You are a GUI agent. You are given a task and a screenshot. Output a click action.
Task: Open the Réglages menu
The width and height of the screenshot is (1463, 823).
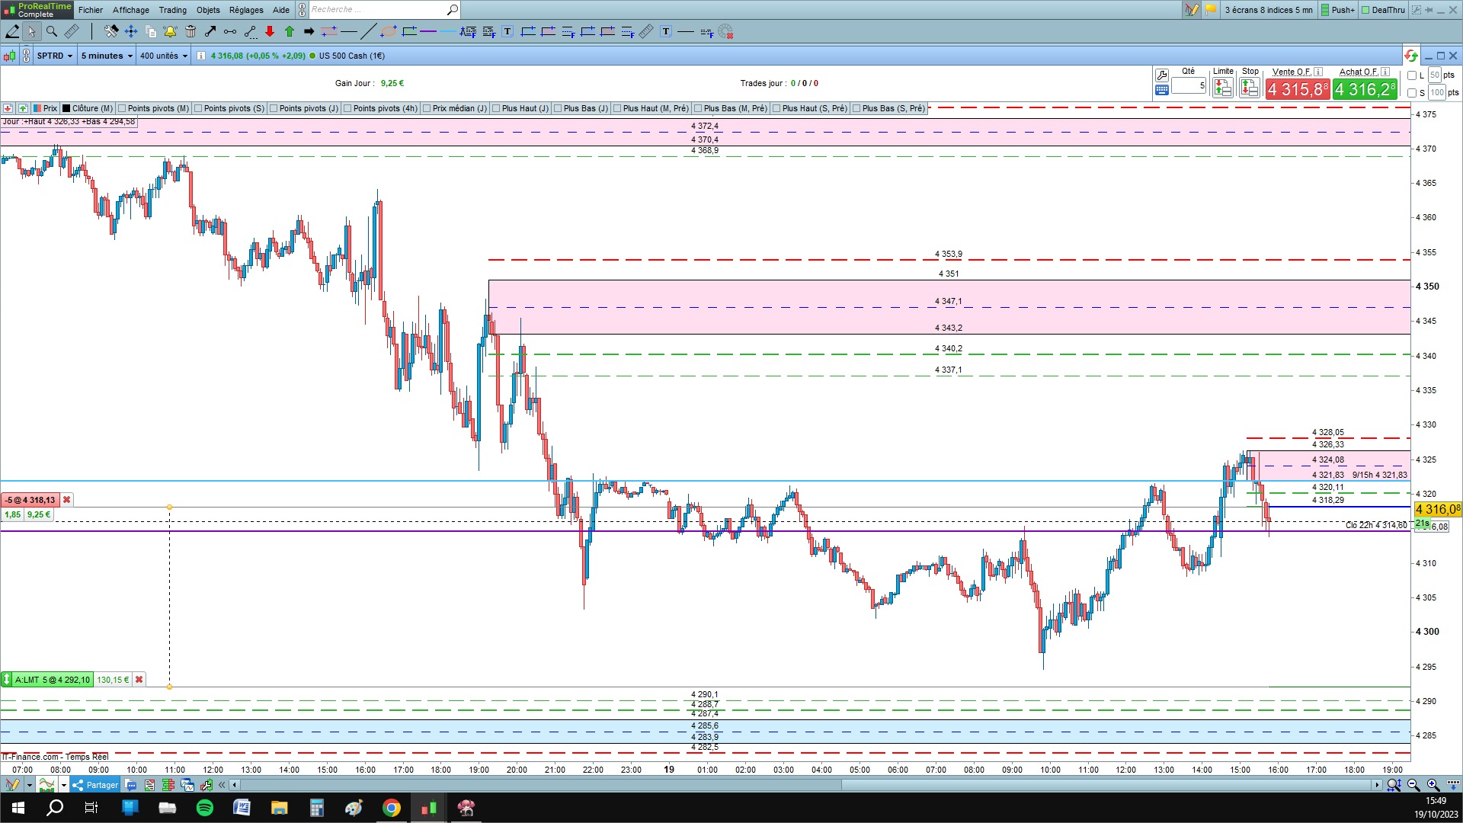point(246,10)
